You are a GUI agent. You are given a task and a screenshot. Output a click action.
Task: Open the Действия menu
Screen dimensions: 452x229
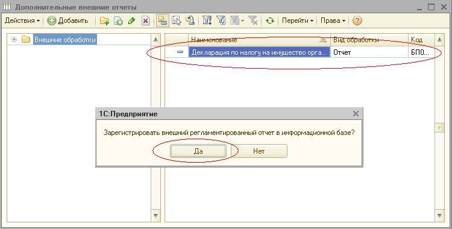pyautogui.click(x=22, y=20)
